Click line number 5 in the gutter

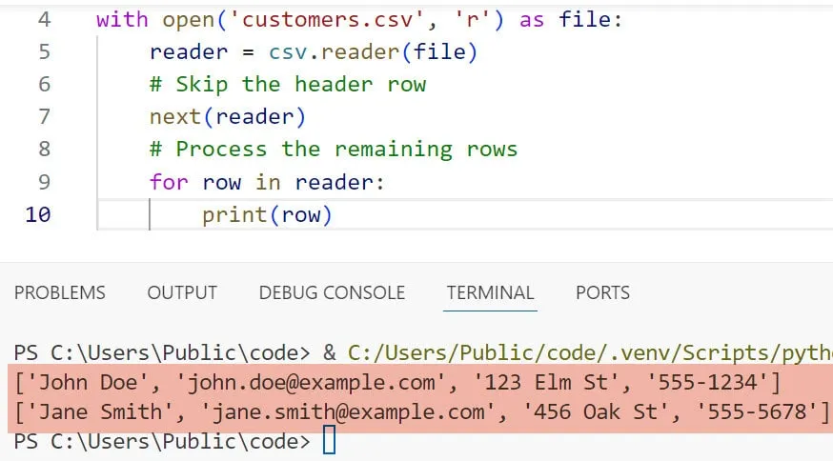[x=45, y=51]
